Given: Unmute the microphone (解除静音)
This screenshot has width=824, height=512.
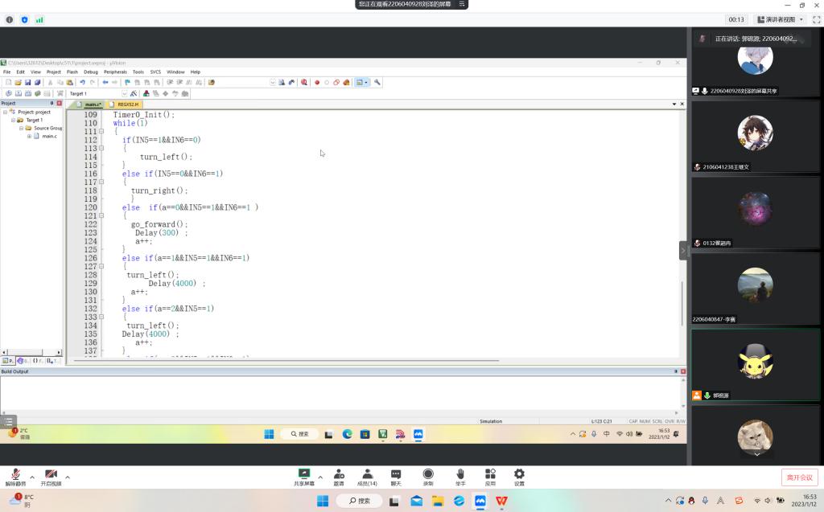Looking at the screenshot, I should pyautogui.click(x=15, y=475).
